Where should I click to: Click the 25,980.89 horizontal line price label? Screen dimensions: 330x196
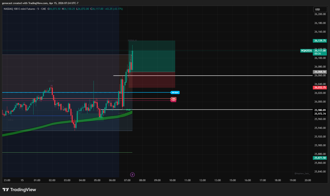click(320, 110)
